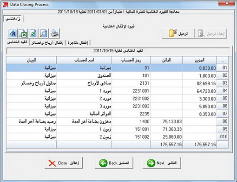The width and height of the screenshot is (237, 182).
Task: Switch to the إقفال أرباح وخسائر tab
Action: pyautogui.click(x=47, y=42)
